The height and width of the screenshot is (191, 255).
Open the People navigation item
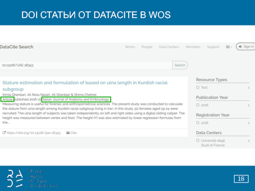[x=147, y=47]
